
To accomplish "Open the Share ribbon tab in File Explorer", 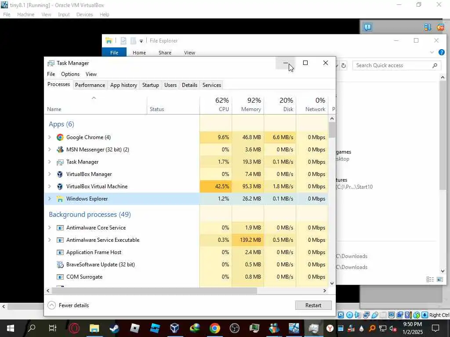I will 165,53.
